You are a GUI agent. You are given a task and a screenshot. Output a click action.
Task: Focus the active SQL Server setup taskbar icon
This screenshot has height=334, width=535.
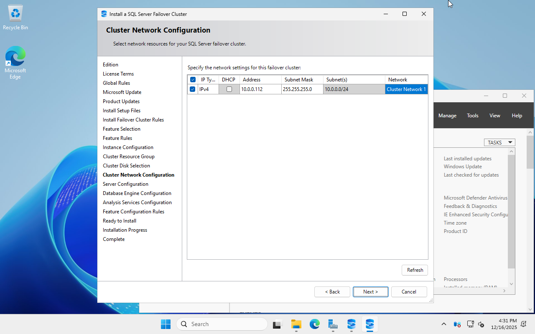[x=369, y=324]
